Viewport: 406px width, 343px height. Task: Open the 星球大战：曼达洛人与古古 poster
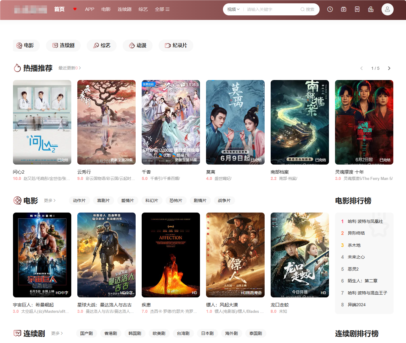106,255
